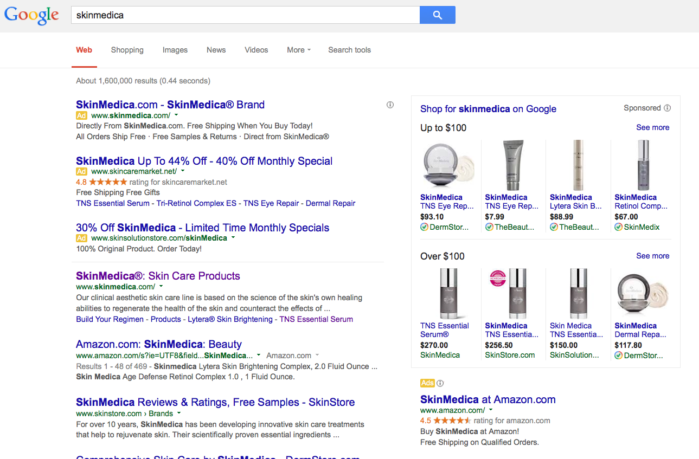Click the blue magnifying glass search button
Image resolution: width=699 pixels, height=459 pixels.
[x=437, y=15]
